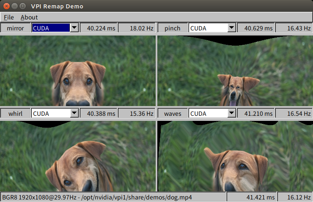
Task: Open the About menu
Action: tap(29, 17)
